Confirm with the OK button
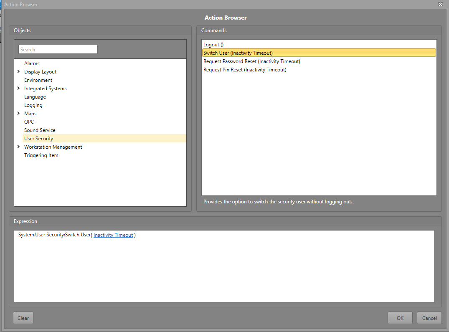 tap(400, 318)
